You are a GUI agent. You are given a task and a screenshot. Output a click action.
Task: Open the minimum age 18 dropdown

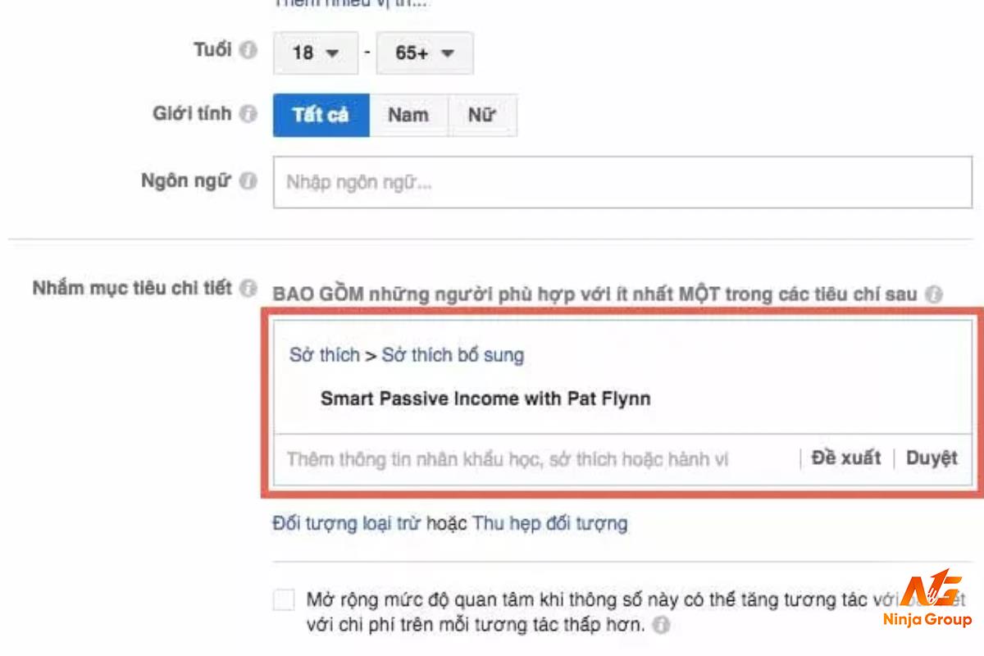tap(316, 52)
